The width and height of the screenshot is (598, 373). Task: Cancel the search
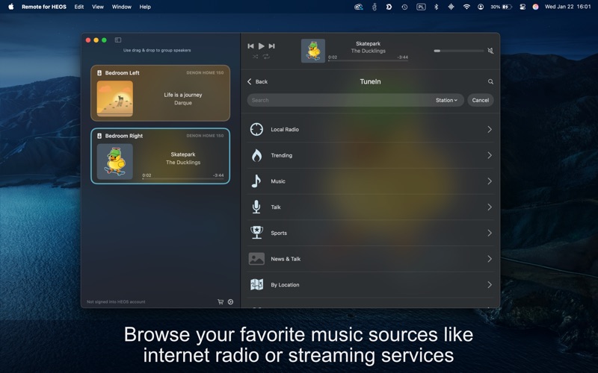click(481, 100)
